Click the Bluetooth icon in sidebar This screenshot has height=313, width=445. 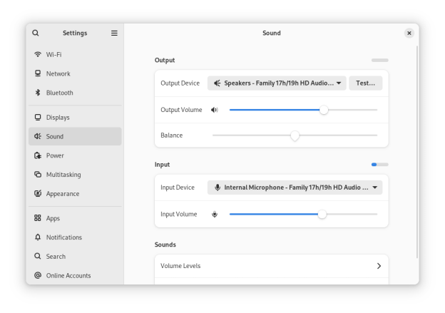[x=38, y=93]
